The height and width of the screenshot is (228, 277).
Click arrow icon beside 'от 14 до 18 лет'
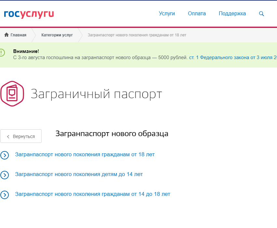click(5, 195)
